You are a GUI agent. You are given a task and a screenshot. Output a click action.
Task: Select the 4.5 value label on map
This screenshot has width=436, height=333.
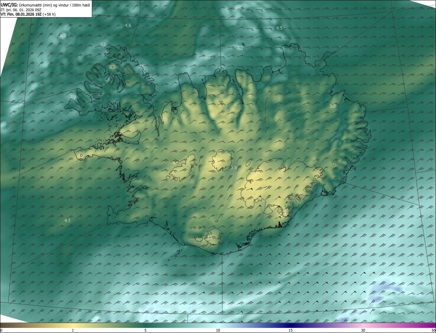(279, 28)
